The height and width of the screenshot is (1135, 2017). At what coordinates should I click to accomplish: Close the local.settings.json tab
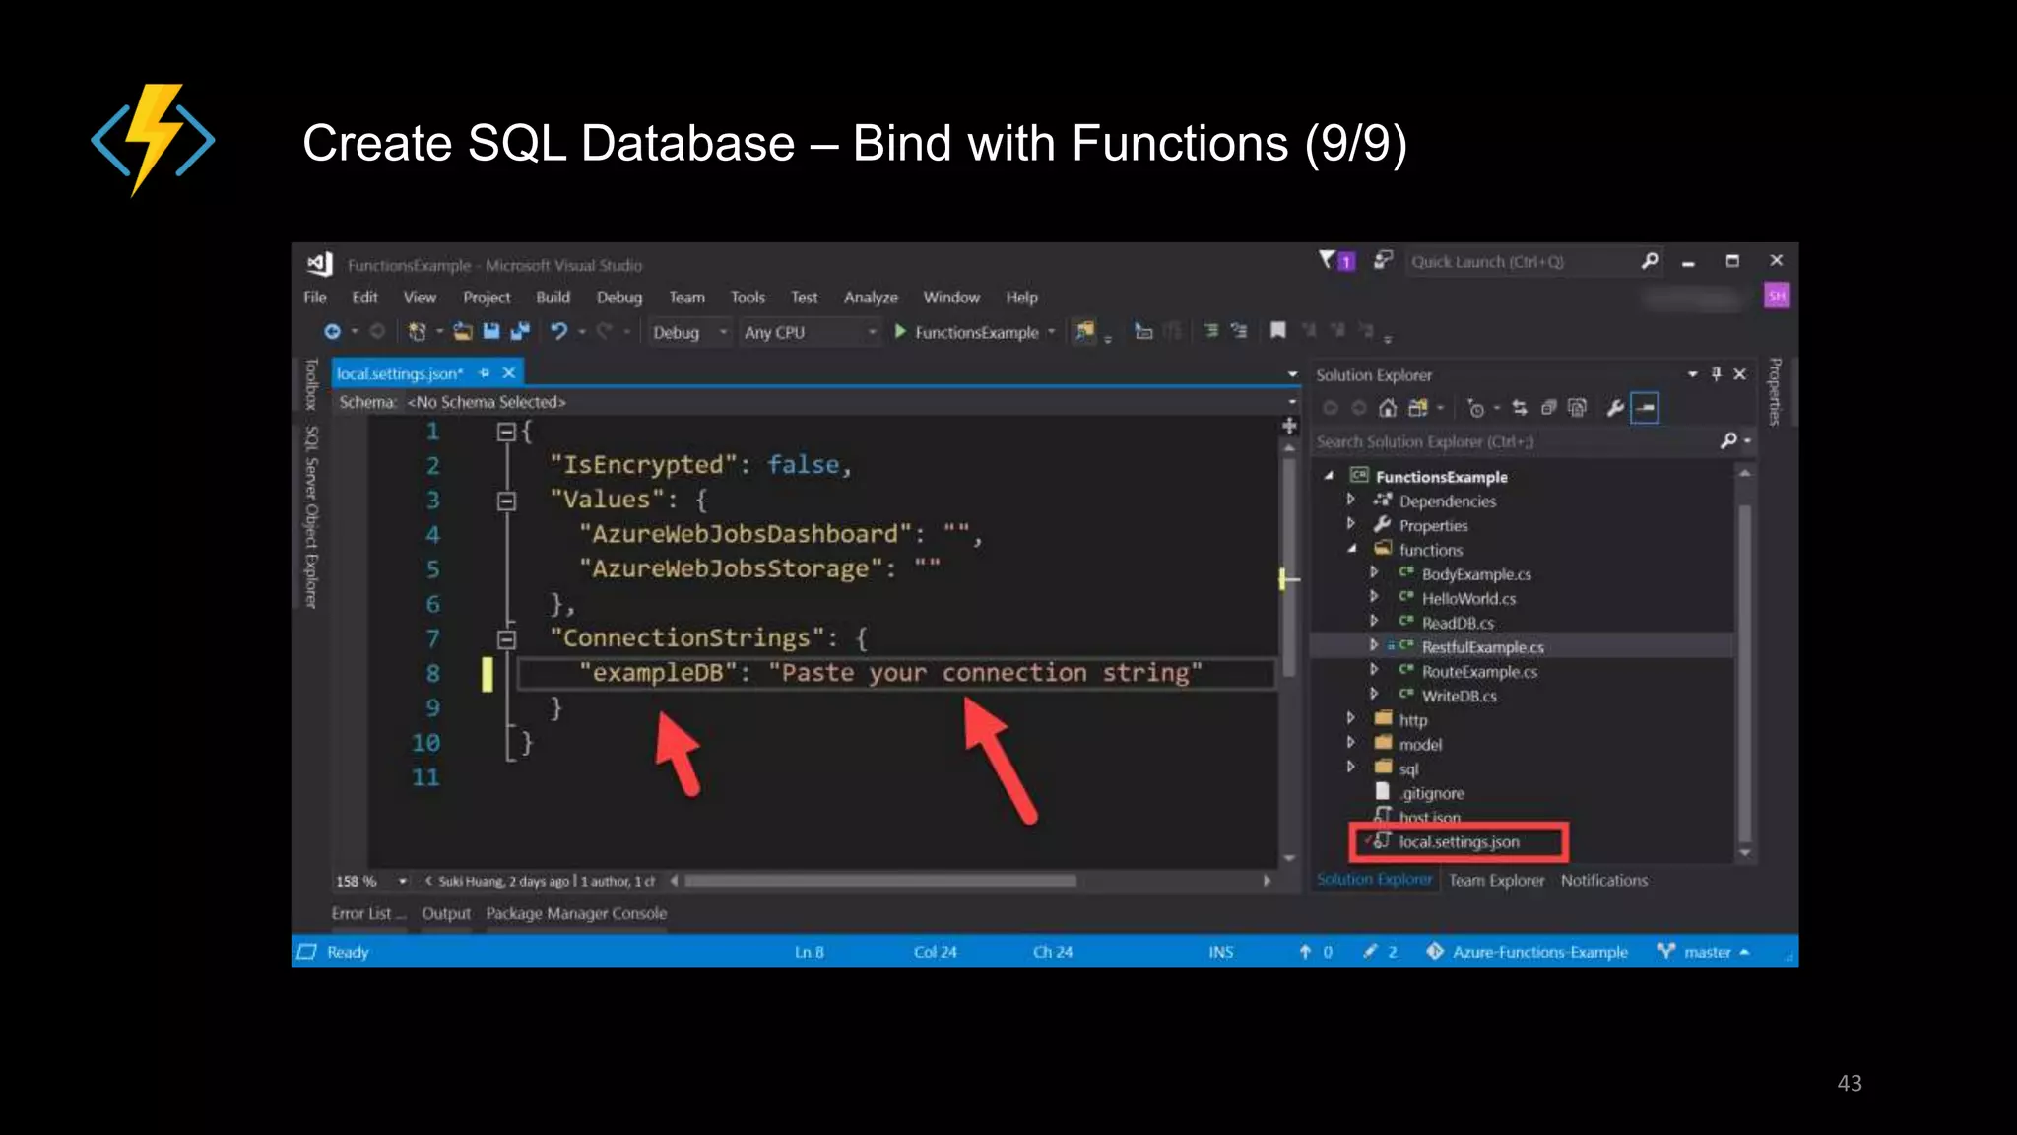(x=509, y=373)
